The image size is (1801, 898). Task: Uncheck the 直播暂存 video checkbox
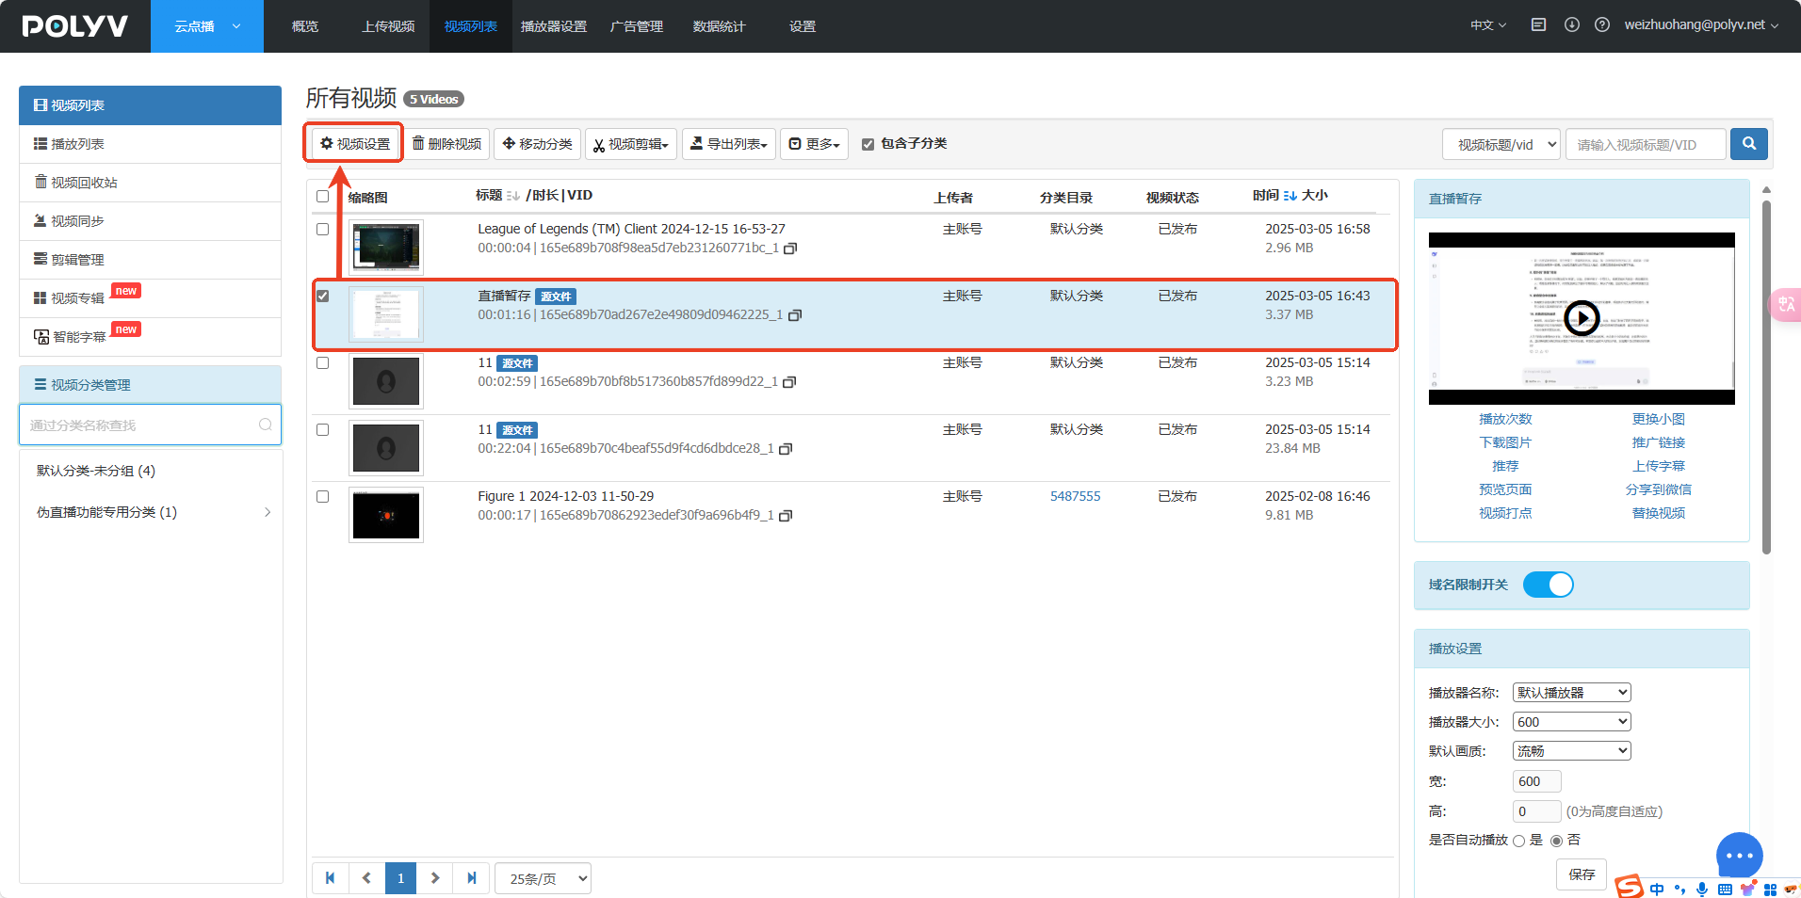point(322,296)
